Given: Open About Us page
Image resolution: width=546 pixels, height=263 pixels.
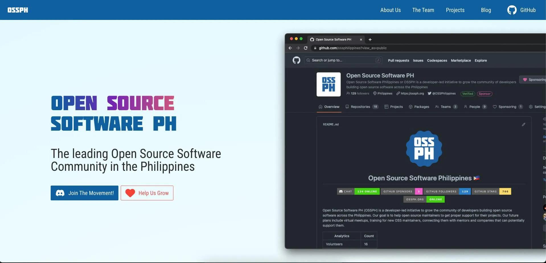Looking at the screenshot, I should pos(390,10).
